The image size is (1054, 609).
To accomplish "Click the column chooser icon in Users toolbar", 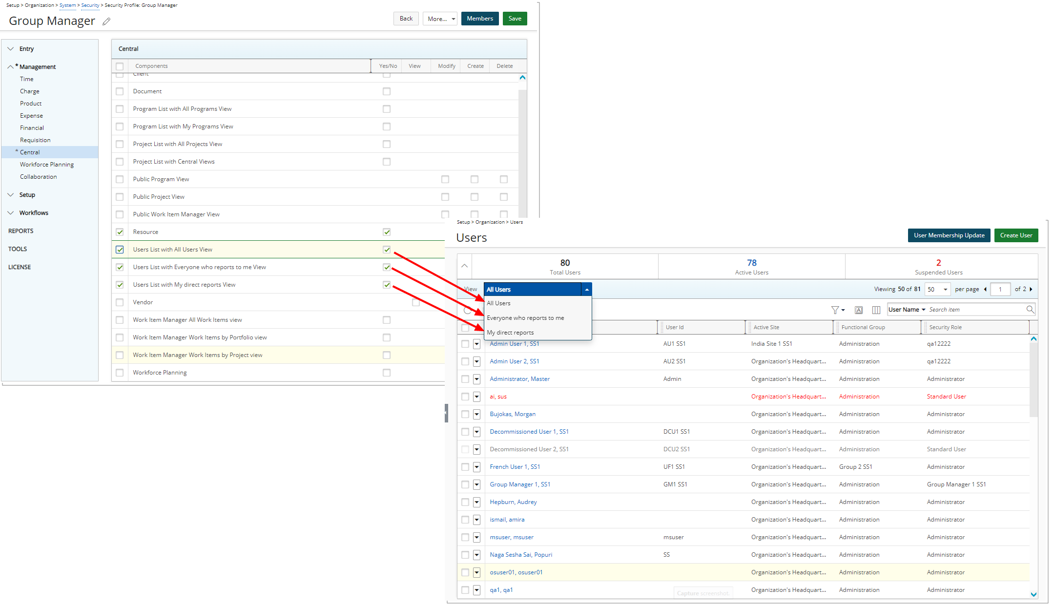I will 876,310.
